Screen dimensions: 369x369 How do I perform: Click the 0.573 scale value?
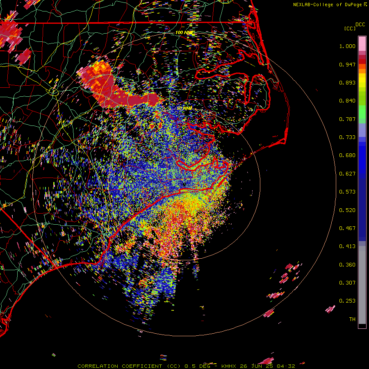347,192
